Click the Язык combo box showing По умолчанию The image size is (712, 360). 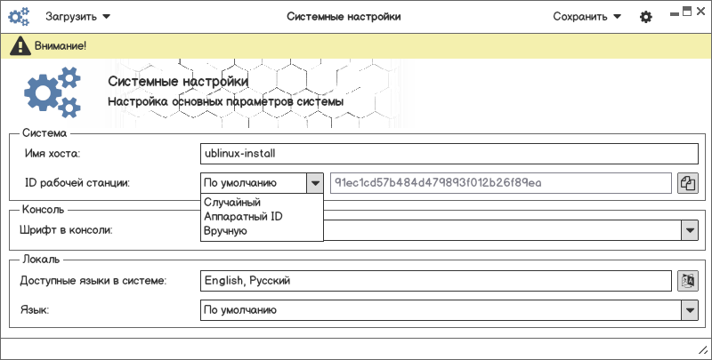[449, 310]
